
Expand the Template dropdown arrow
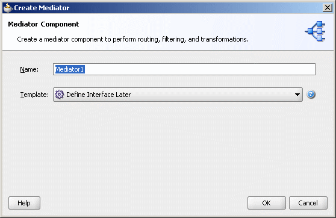point(297,95)
